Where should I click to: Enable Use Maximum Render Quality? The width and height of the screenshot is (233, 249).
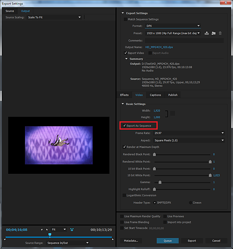(x=122, y=216)
